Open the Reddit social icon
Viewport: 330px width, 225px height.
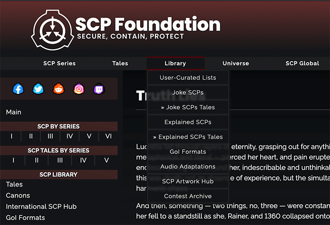59,89
